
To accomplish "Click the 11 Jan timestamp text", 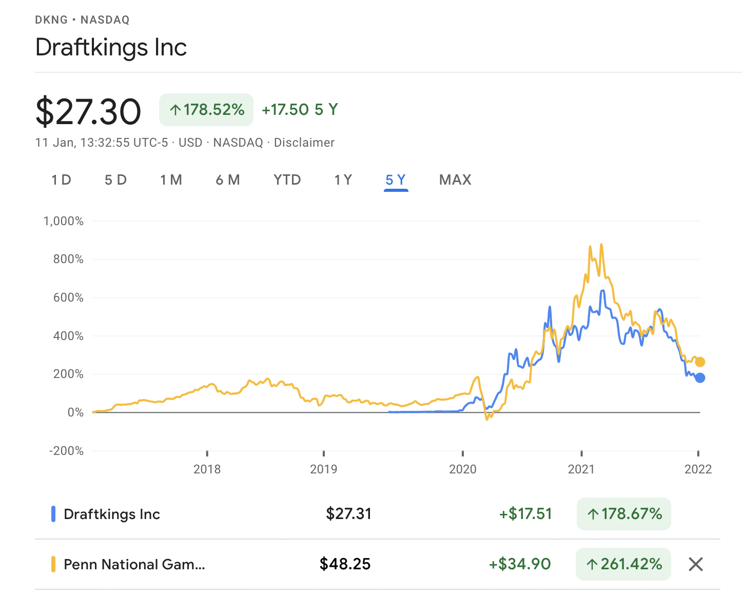I will click(x=101, y=143).
